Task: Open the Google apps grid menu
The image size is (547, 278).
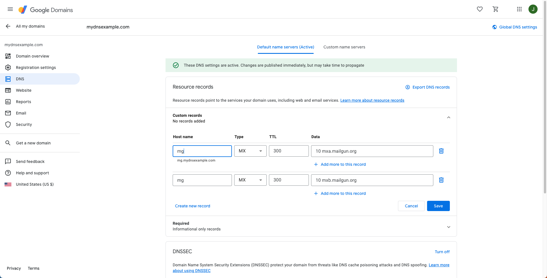Action: (519, 9)
